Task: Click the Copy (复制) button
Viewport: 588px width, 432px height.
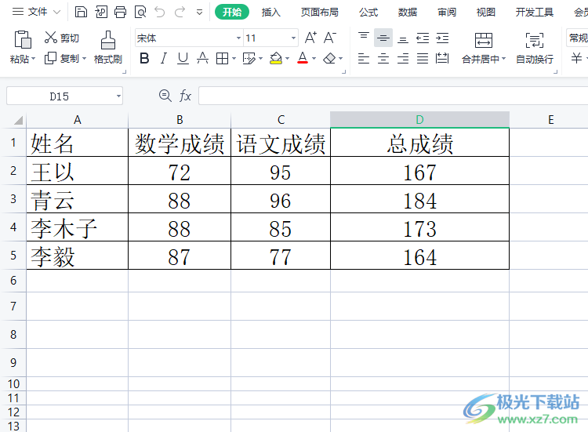Action: coord(62,59)
